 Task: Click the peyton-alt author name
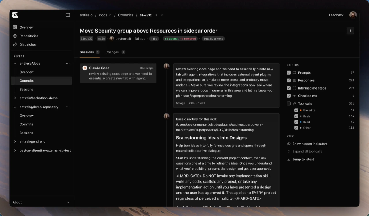point(123,39)
